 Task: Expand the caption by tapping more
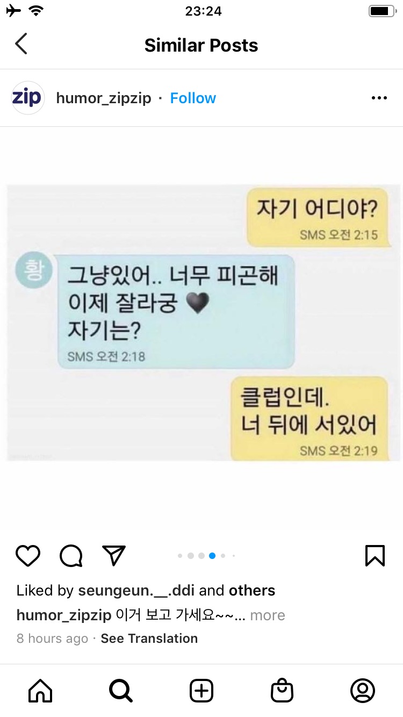pos(268,615)
